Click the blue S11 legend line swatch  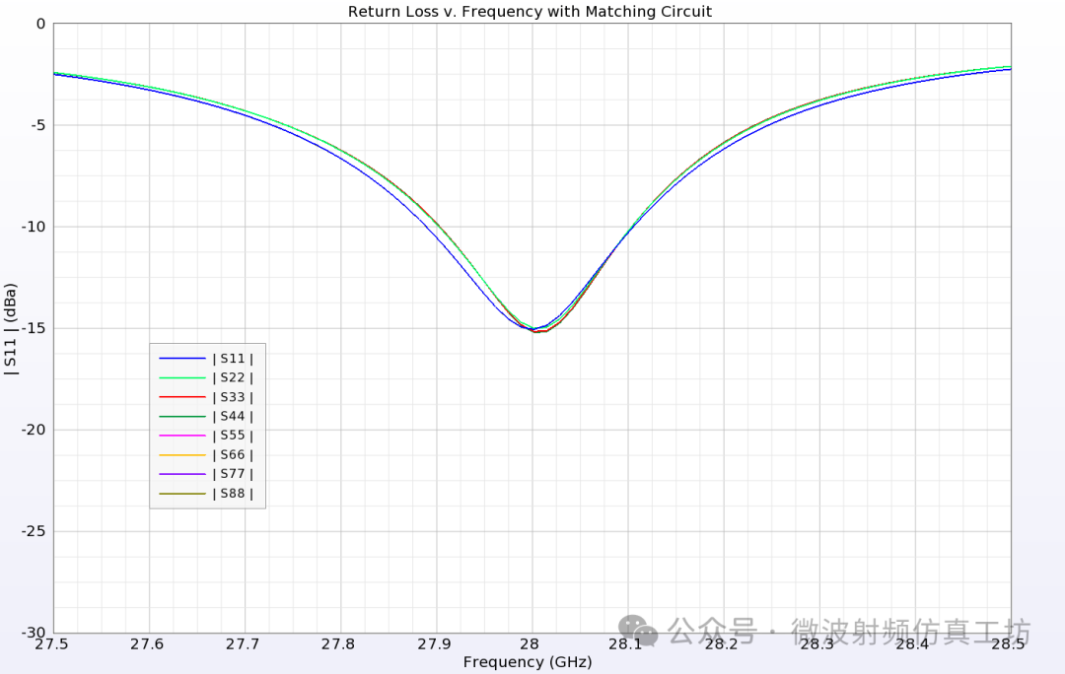[182, 359]
